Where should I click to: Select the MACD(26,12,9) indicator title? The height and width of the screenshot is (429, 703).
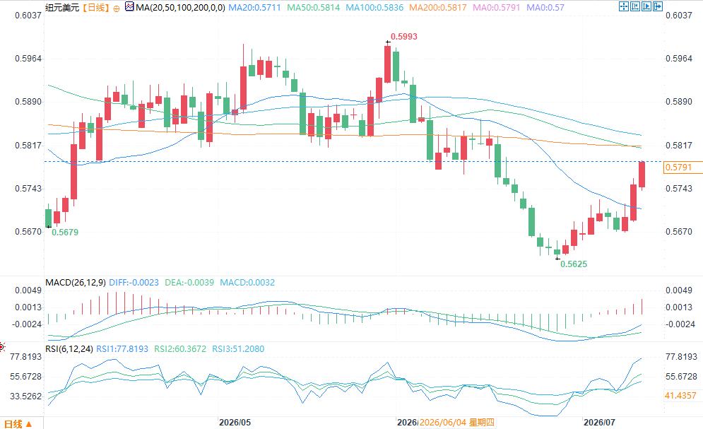tap(76, 283)
